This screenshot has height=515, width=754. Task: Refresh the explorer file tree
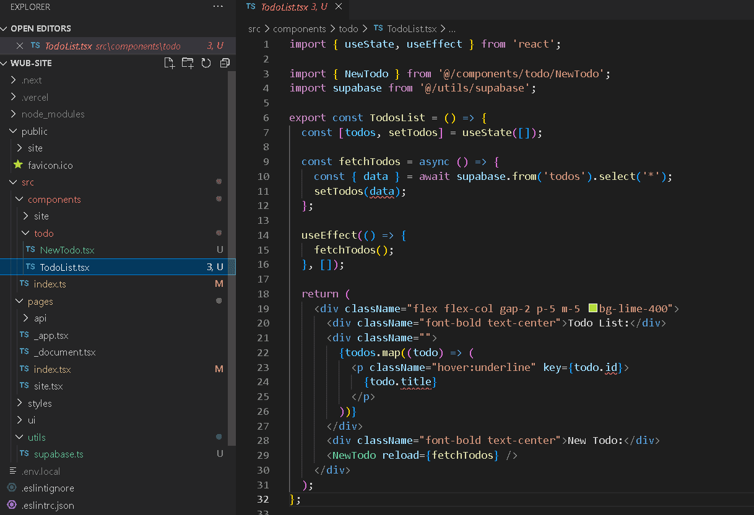pos(206,63)
